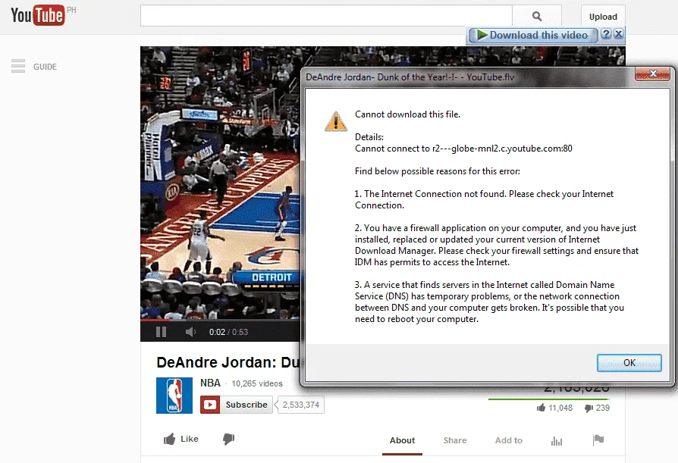Dislike the video with thumbs down
This screenshot has width=678, height=463.
pyautogui.click(x=229, y=440)
